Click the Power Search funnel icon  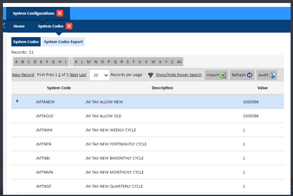coord(150,75)
